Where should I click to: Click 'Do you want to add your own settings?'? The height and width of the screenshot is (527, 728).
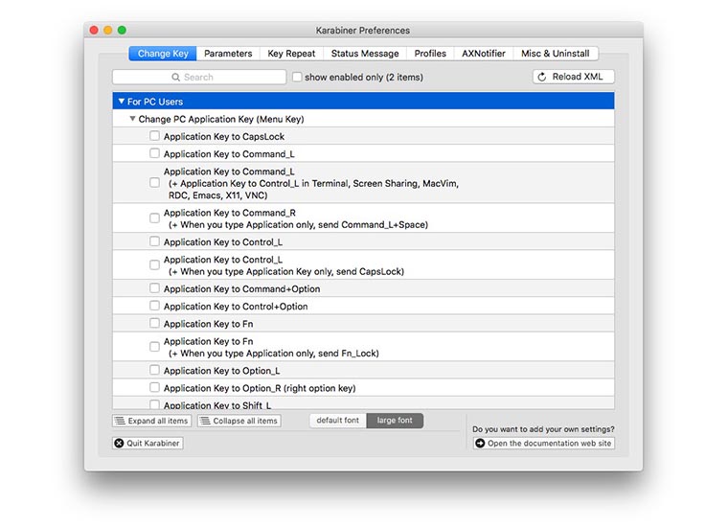543,429
